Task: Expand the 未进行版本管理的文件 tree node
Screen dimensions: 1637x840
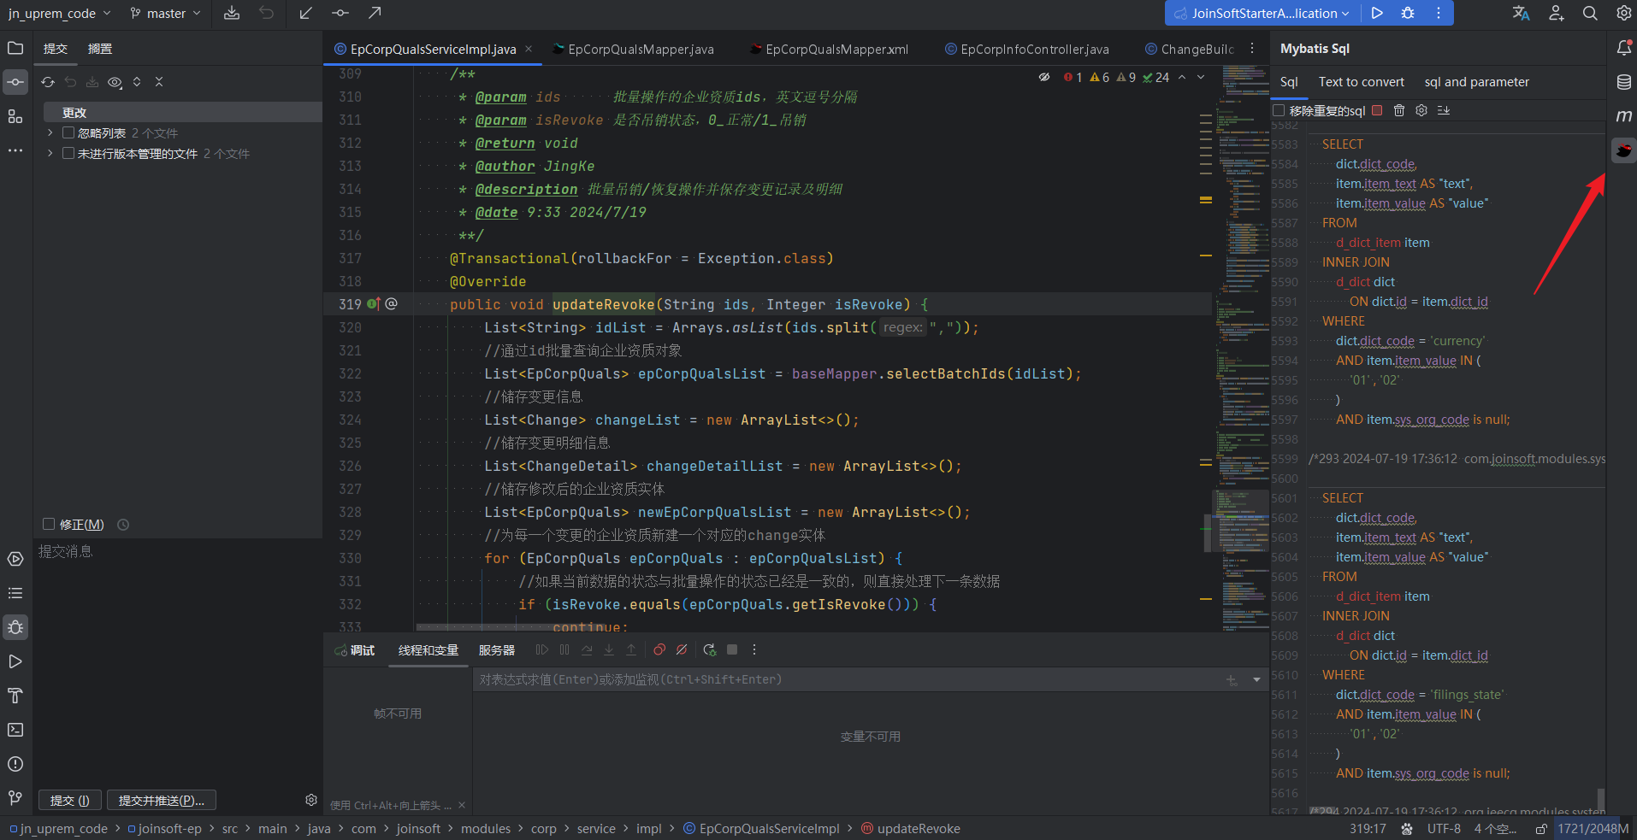Action: point(50,154)
